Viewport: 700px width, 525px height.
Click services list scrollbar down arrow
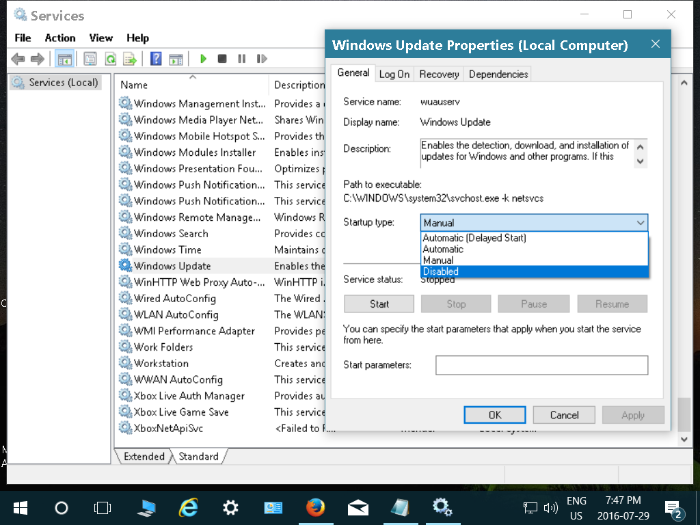[x=684, y=440]
